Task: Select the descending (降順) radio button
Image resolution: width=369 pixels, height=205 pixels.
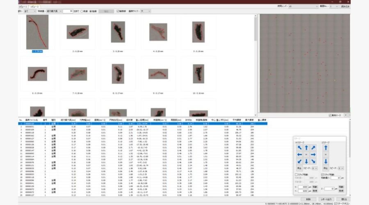Action: click(91, 11)
